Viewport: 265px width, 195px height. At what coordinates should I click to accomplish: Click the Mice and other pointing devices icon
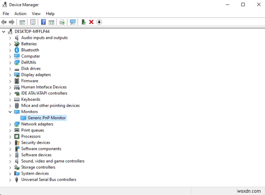[17, 105]
